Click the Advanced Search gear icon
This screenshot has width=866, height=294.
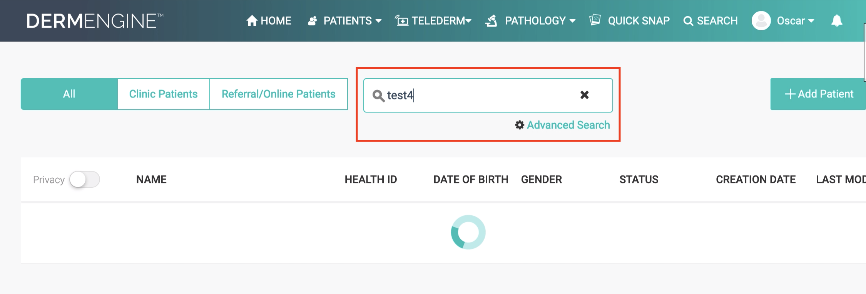[x=520, y=125]
